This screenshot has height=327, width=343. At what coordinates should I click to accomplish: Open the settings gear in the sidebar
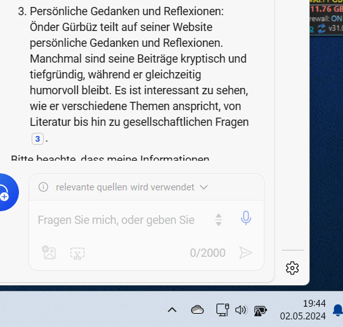(292, 268)
